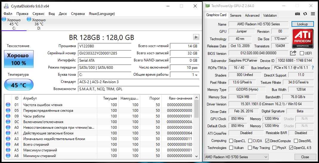Click the next disk arrow button
This screenshot has height=163, width=319.
coord(196,37)
